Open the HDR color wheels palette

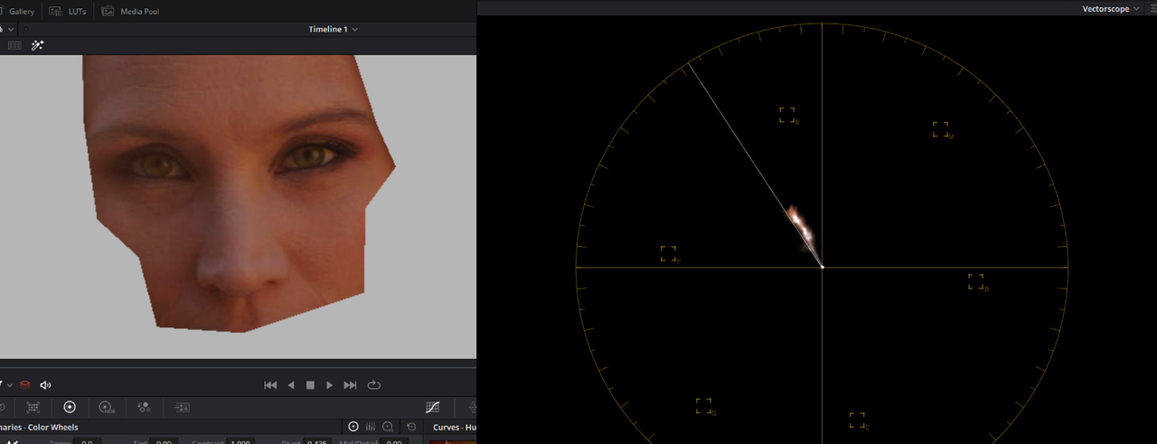point(106,408)
